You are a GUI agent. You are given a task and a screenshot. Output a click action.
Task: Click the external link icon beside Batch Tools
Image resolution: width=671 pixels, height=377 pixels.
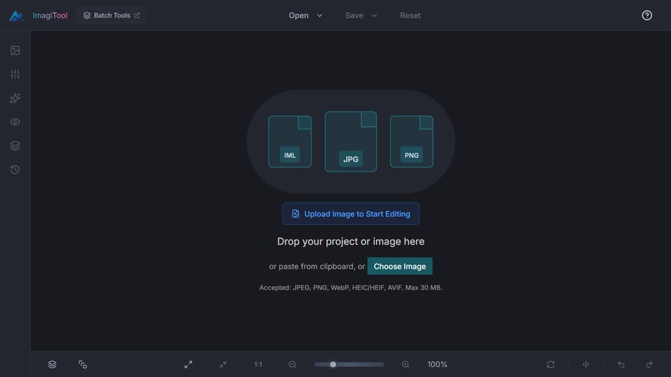point(137,16)
